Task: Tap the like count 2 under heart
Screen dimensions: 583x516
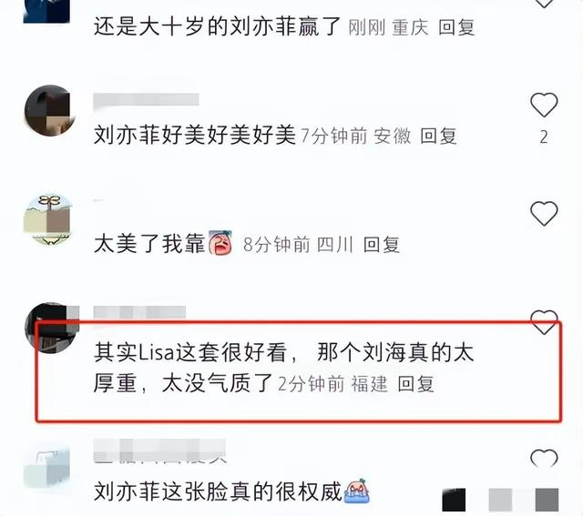Action: coord(544,137)
